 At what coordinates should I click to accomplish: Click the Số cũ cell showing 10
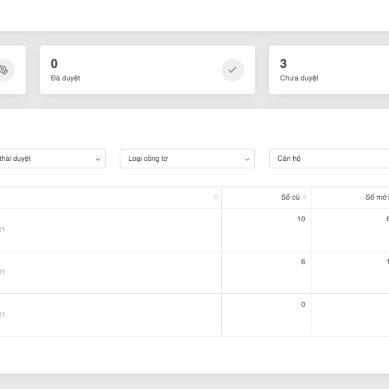coord(301,219)
